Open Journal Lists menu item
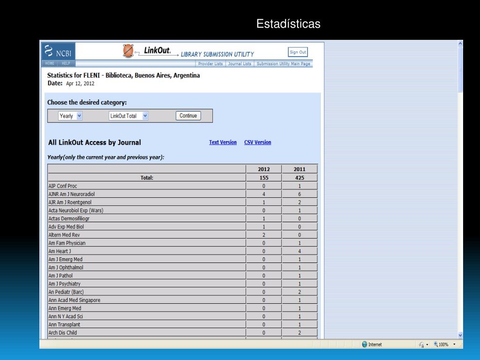Viewport: 480px width, 360px height. coord(240,64)
